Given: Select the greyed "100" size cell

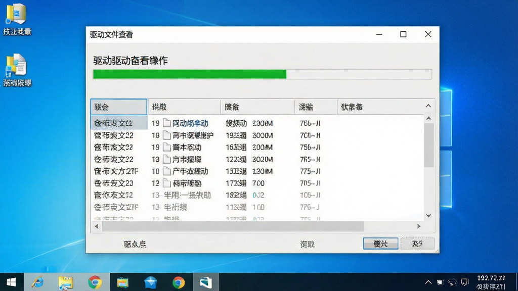Looking at the screenshot, I should click(258, 207).
